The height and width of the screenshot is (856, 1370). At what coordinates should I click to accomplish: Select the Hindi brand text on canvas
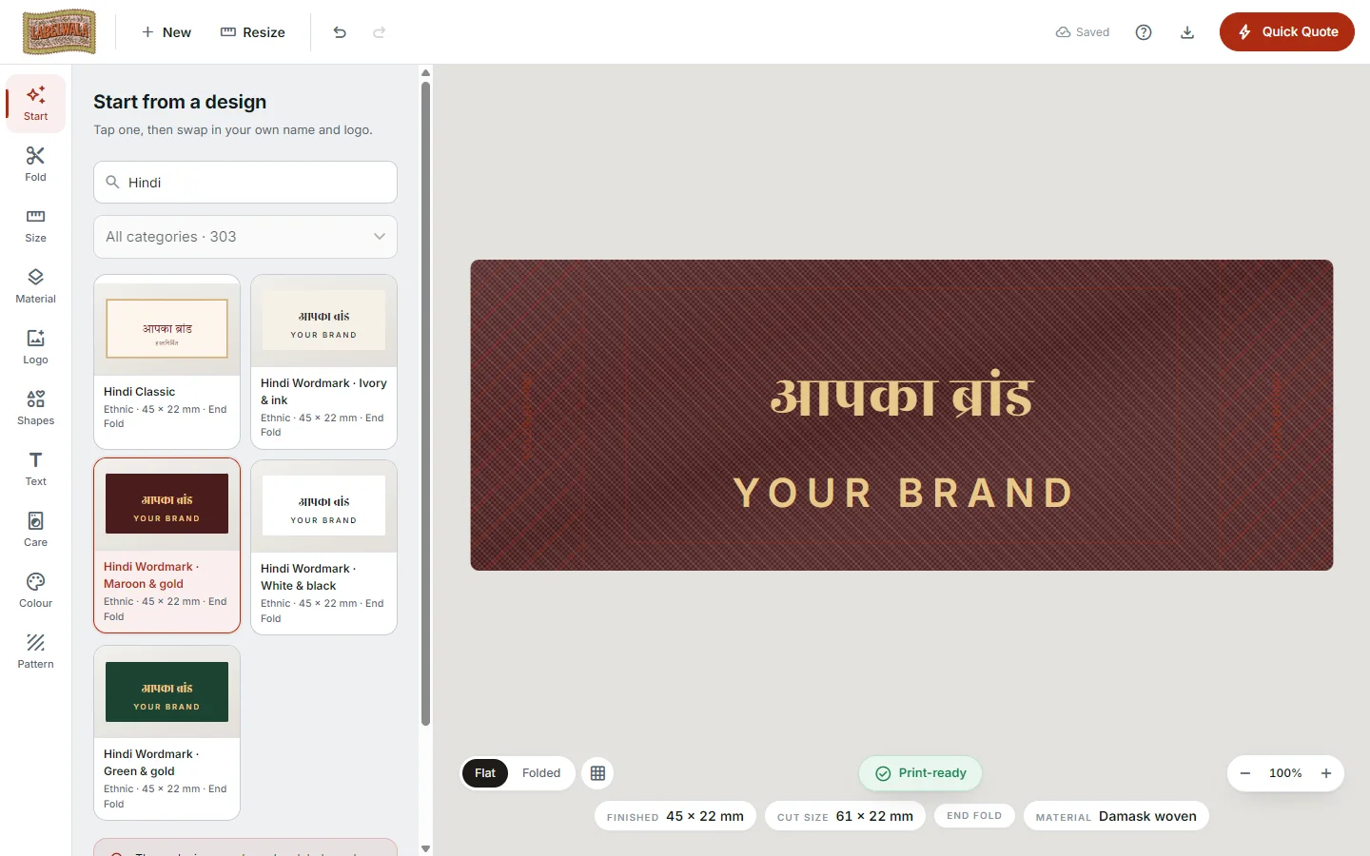[x=902, y=396]
